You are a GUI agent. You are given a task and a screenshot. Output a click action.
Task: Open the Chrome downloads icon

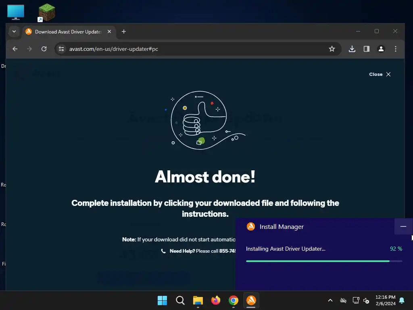coord(352,49)
